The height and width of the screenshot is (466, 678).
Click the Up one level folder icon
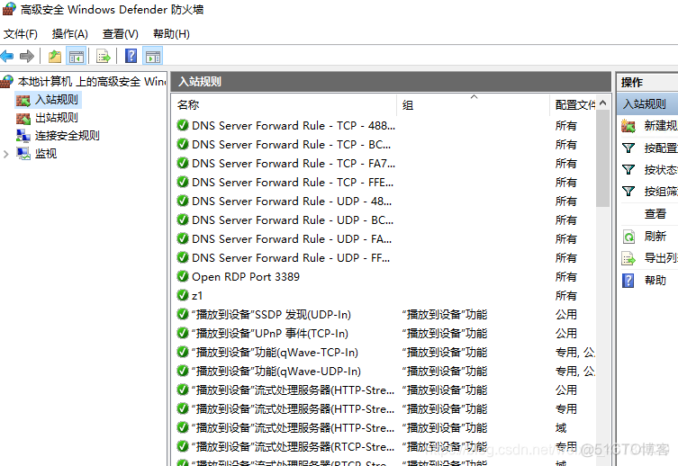click(55, 56)
